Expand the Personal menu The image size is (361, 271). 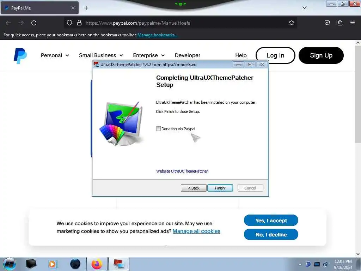click(x=55, y=55)
